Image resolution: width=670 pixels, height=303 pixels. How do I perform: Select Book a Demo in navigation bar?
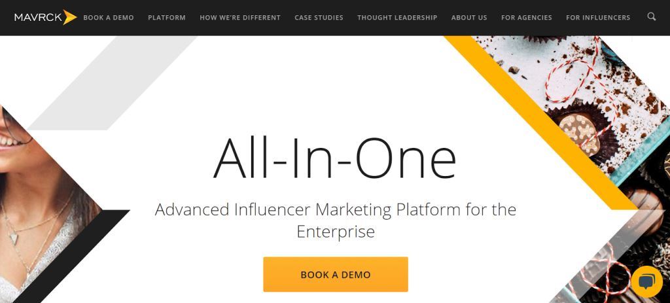109,18
